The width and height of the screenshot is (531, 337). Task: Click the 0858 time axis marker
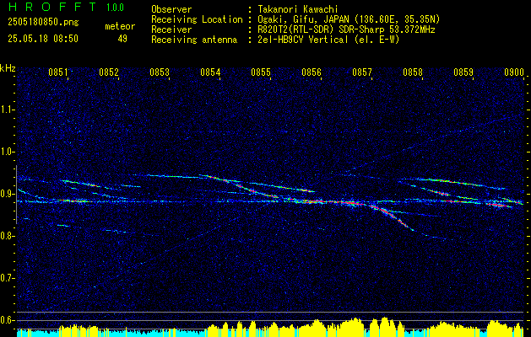pyautogui.click(x=413, y=72)
